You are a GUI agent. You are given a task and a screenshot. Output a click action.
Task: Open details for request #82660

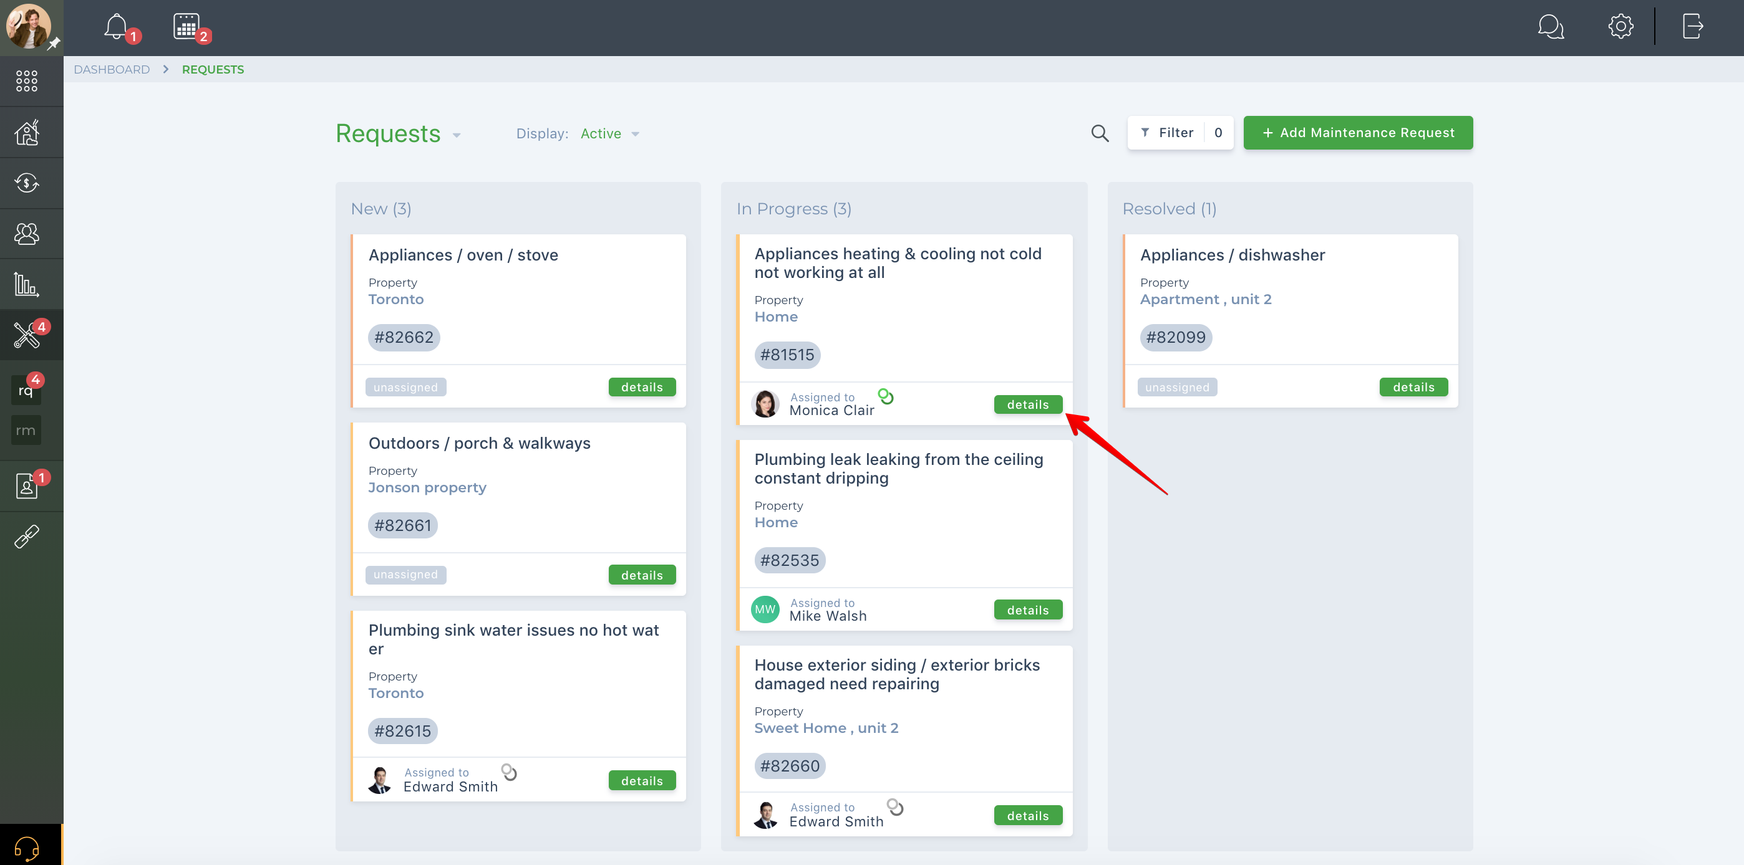click(1028, 816)
